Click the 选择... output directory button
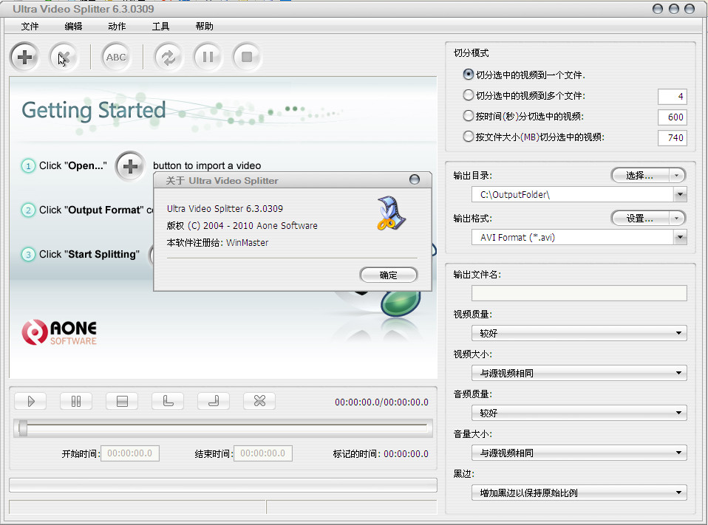 (x=639, y=176)
